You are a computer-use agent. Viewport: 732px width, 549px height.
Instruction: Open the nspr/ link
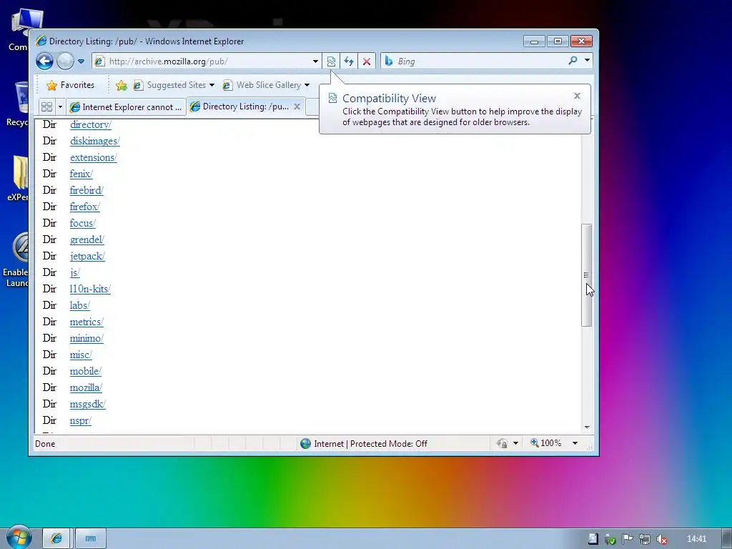click(x=80, y=420)
